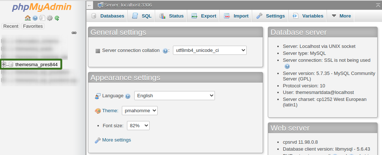Open the Font size dropdown showing 82%
This screenshot has height=155, width=382.
tap(138, 126)
